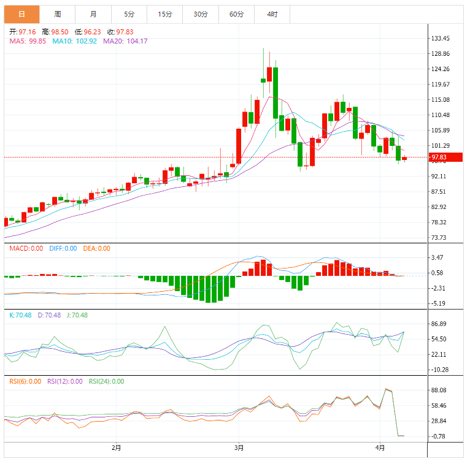This screenshot has width=470, height=464.
Task: Click the 88.08 RSI axis value
Action: tap(439, 390)
